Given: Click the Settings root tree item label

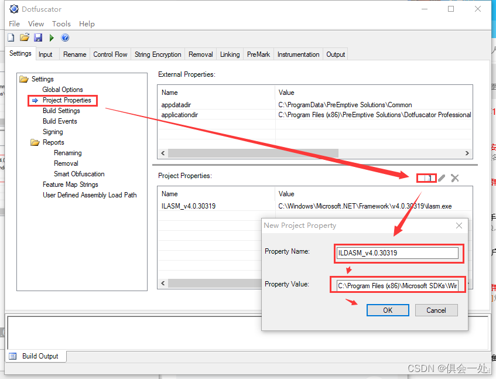Looking at the screenshot, I should coord(42,79).
